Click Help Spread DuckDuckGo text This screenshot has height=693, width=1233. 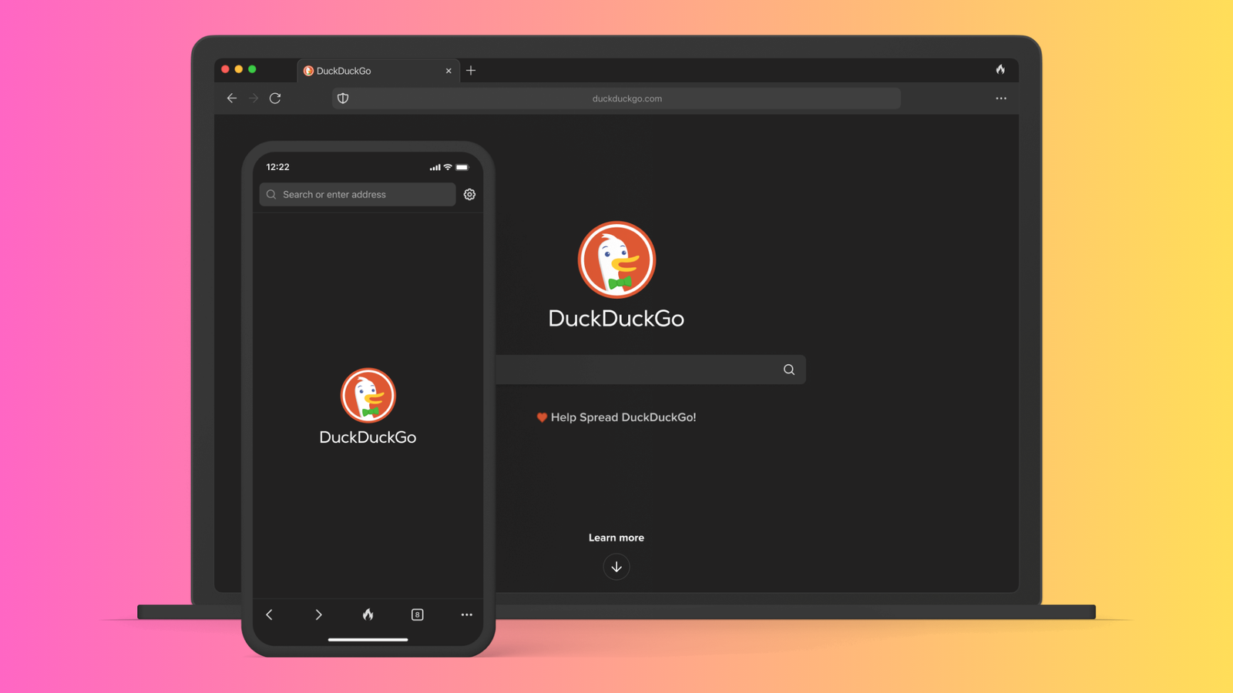(x=616, y=417)
